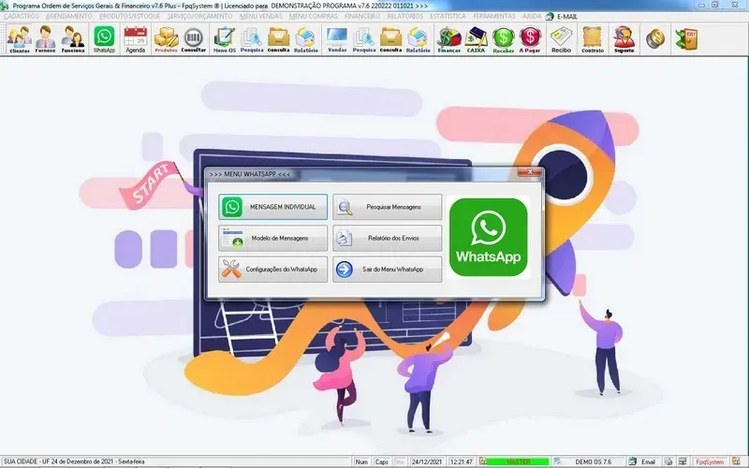Click the Exit door icon in toolbar
Image resolution: width=749 pixels, height=468 pixels.
(x=691, y=38)
